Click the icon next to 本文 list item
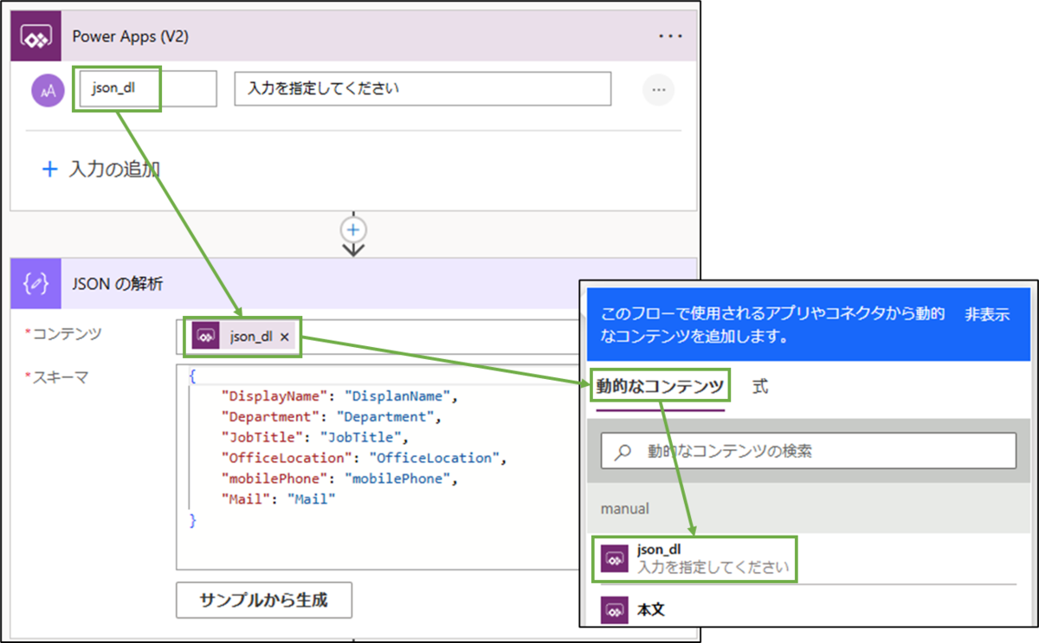The image size is (1039, 643). pyautogui.click(x=614, y=609)
